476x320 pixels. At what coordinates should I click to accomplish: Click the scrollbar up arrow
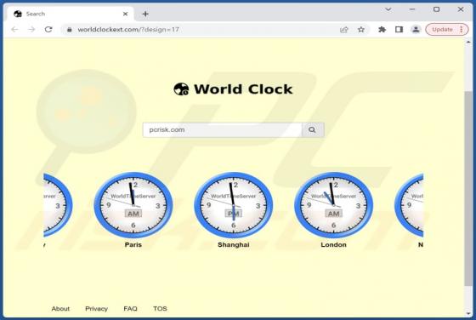click(x=467, y=43)
